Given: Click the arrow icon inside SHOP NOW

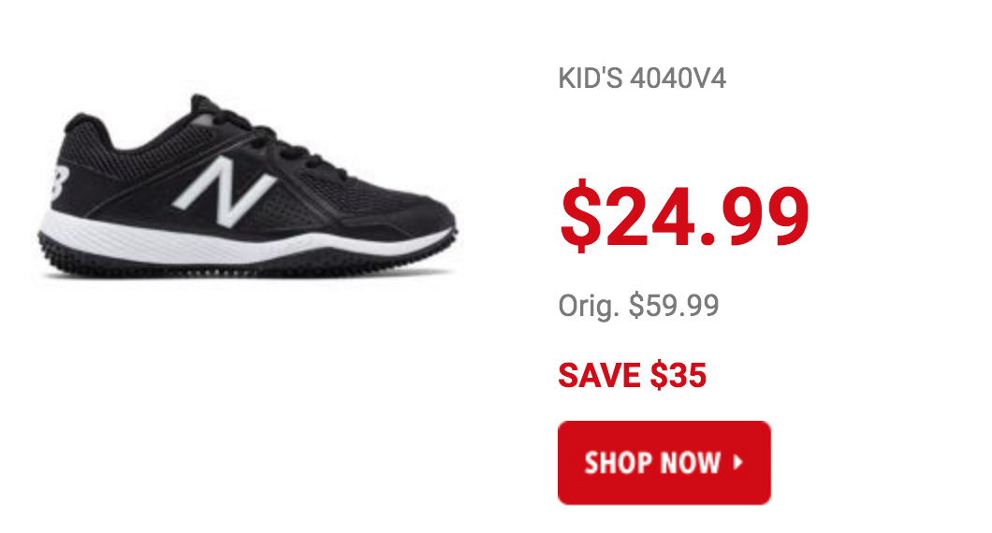Looking at the screenshot, I should pos(737,462).
